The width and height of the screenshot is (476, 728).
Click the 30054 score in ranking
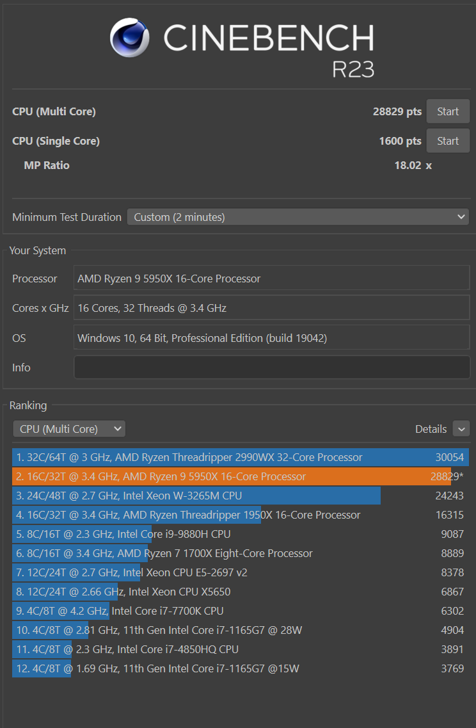click(449, 457)
